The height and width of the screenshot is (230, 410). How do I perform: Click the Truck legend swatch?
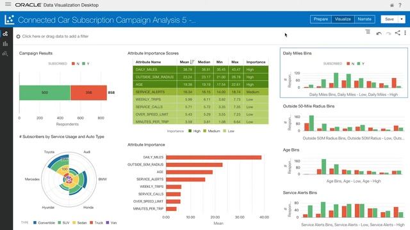coord(92,223)
